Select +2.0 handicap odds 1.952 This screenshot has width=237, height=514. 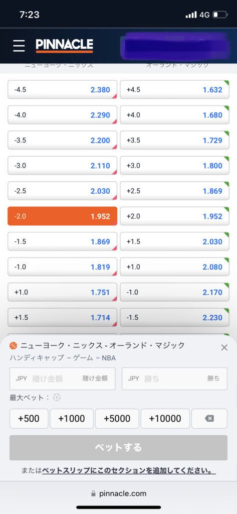pos(174,216)
